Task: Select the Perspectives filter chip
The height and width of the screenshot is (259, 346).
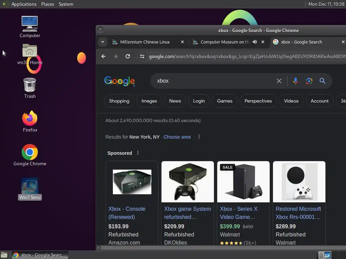Action: point(258,101)
